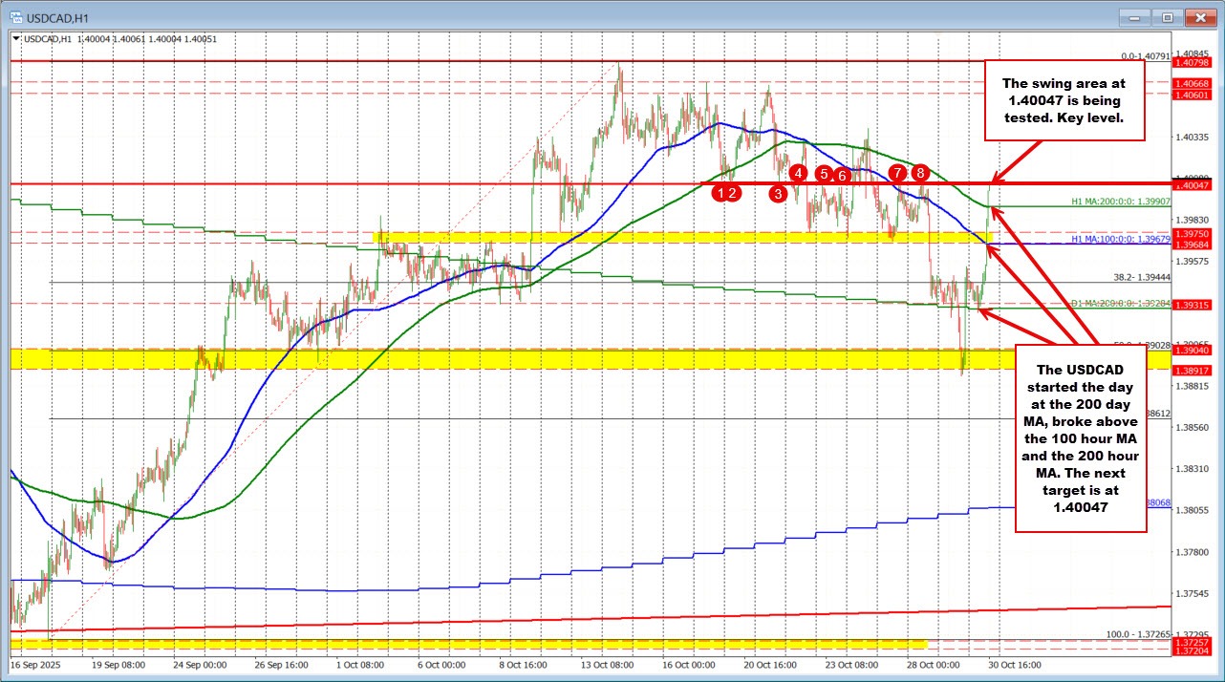Collapse the one-click quote panel triangle
Screen dimensions: 1225x682
(x=13, y=38)
